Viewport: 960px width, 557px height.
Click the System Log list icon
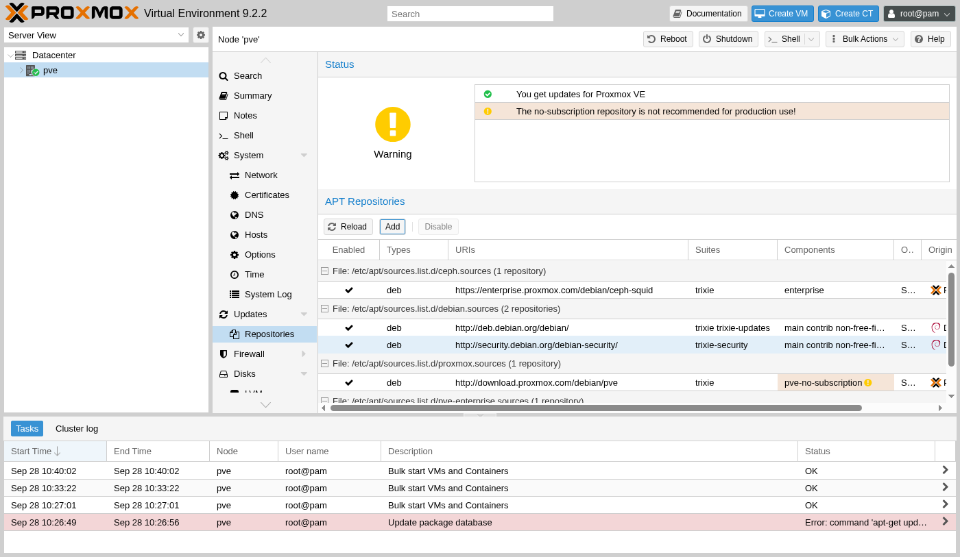click(235, 295)
